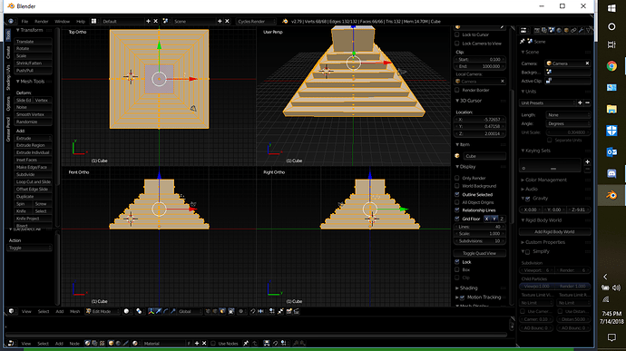Open the Cycles Render engine dropdown

[x=256, y=21]
